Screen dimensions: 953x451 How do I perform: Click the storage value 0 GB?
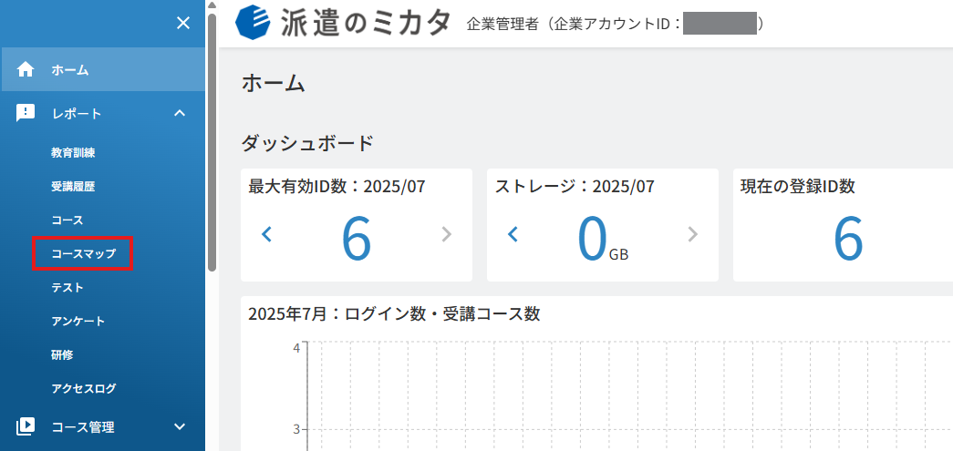[602, 241]
